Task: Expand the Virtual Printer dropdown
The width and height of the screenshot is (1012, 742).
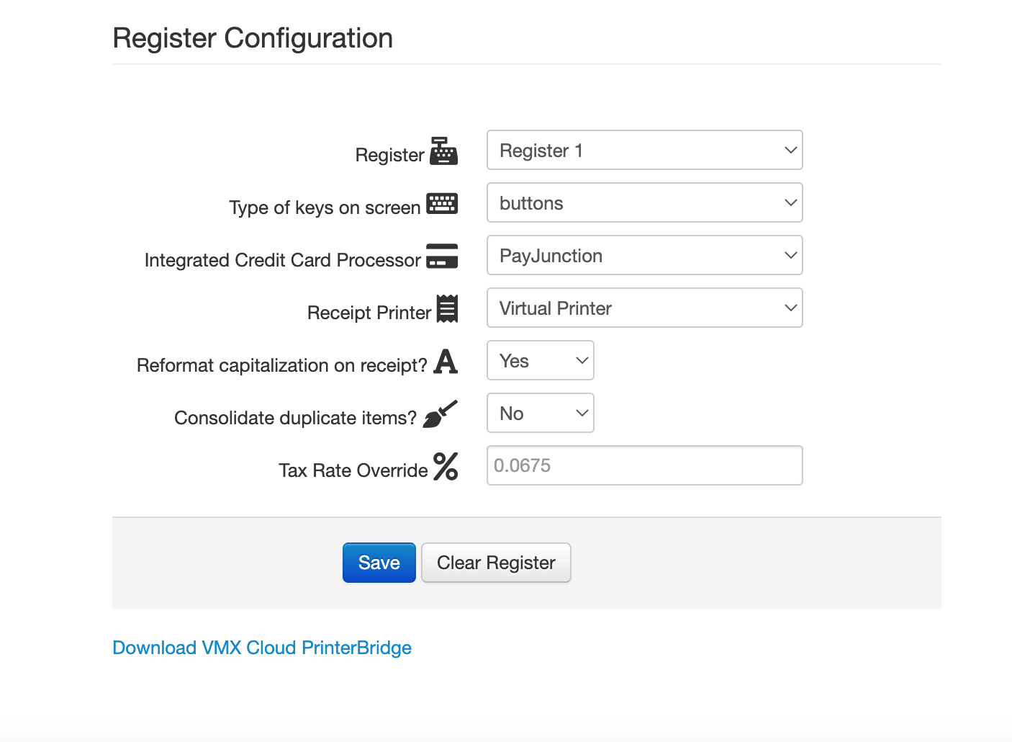Action: (644, 308)
